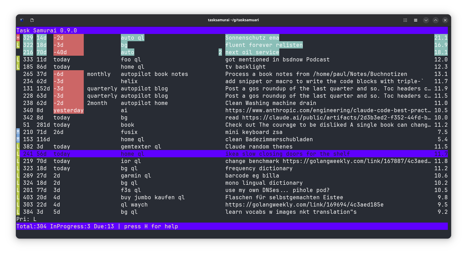Click the annotation count 2 beside next oil service
This screenshot has height=256, width=467.
tap(220, 52)
